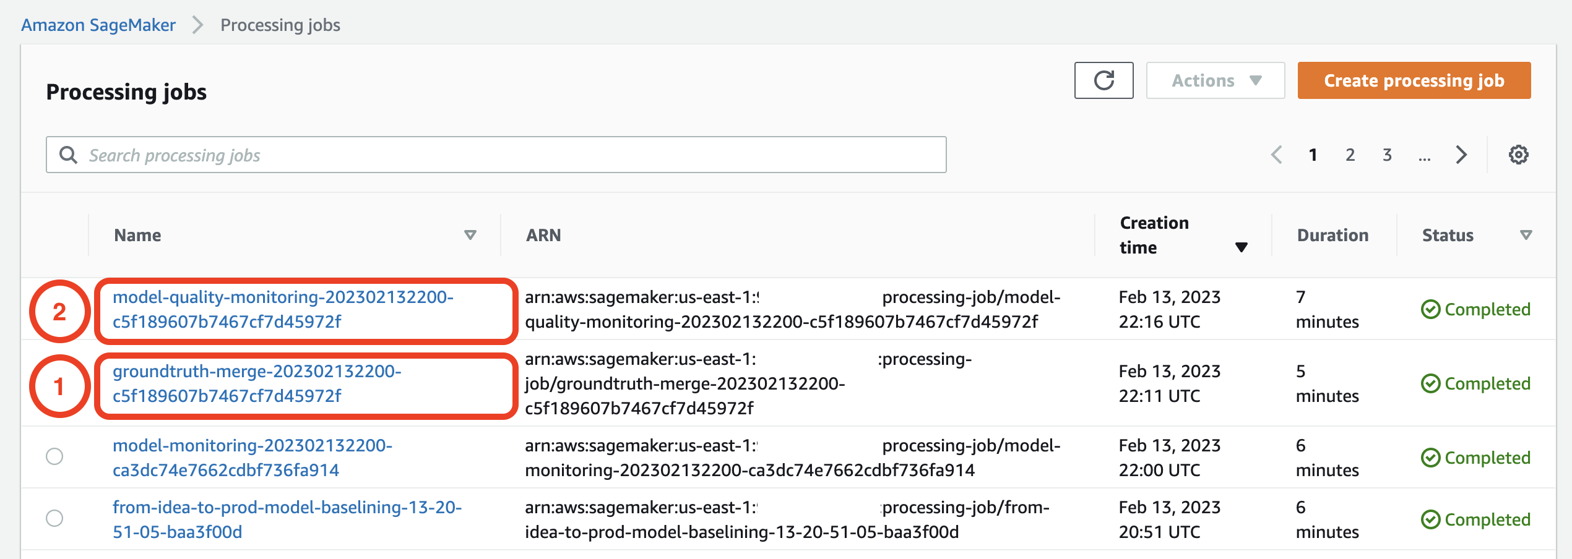
Task: Click Completed status icon for model-quality-monitoring job
Action: 1430,309
